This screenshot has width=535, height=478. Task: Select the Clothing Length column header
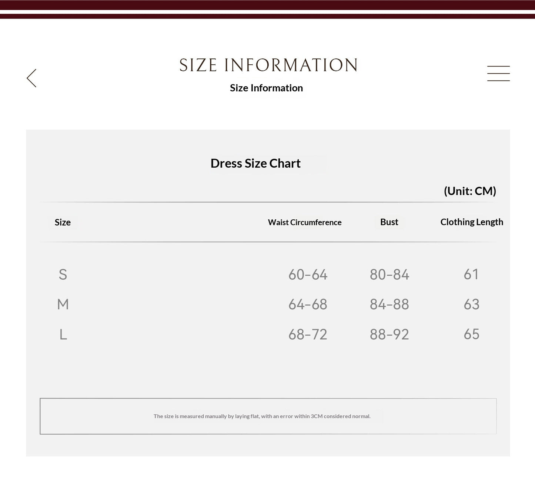pos(472,222)
